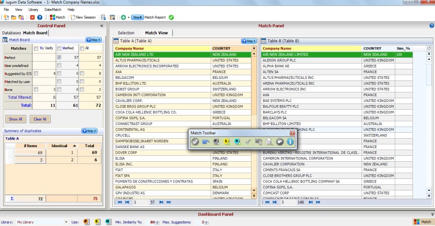Click the red X icon in main toolbar
The width and height of the screenshot is (435, 226).
click(x=32, y=17)
